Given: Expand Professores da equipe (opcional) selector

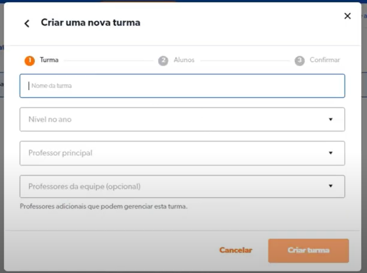Looking at the screenshot, I should point(174,186).
